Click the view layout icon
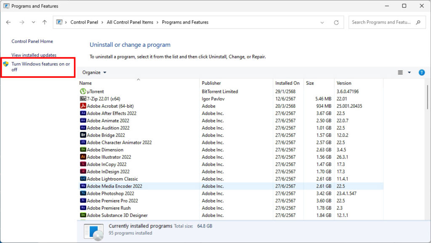 coord(400,72)
